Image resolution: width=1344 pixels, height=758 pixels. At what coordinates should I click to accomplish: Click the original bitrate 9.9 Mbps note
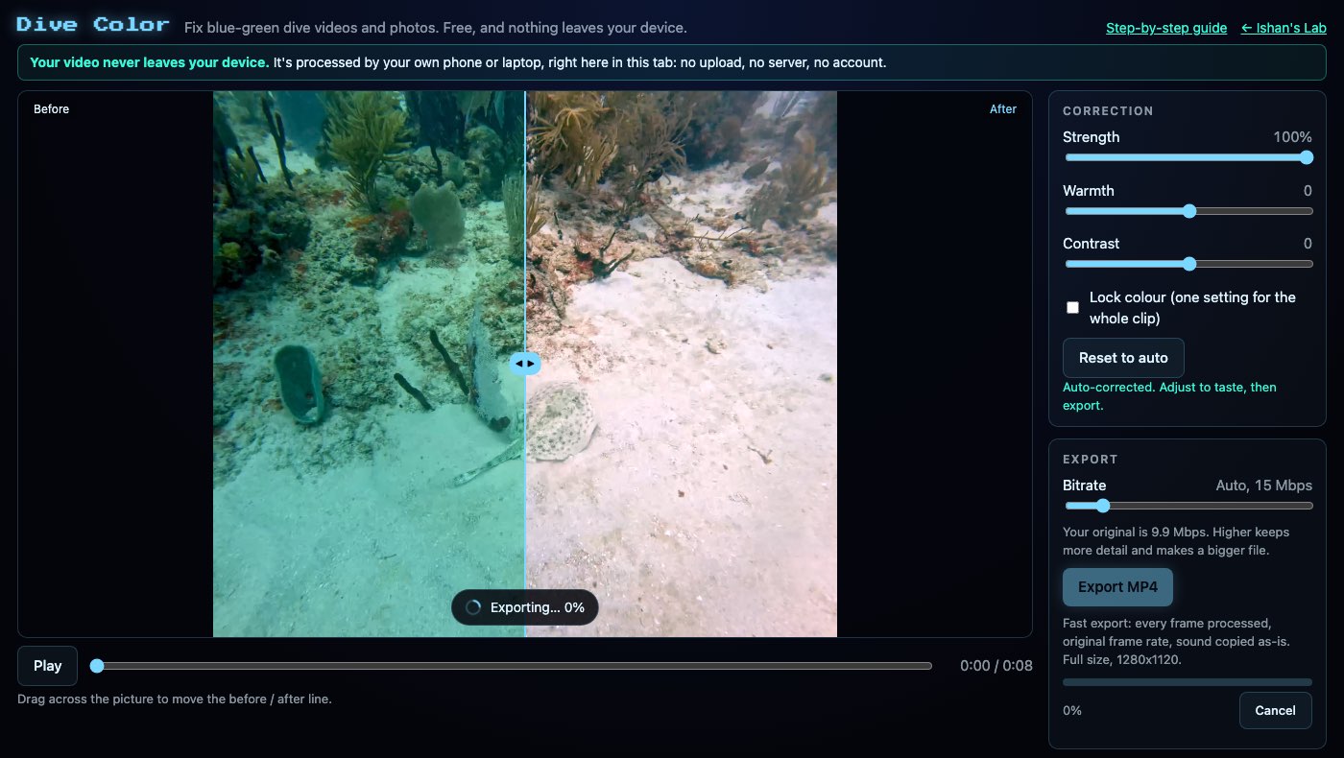coord(1176,541)
